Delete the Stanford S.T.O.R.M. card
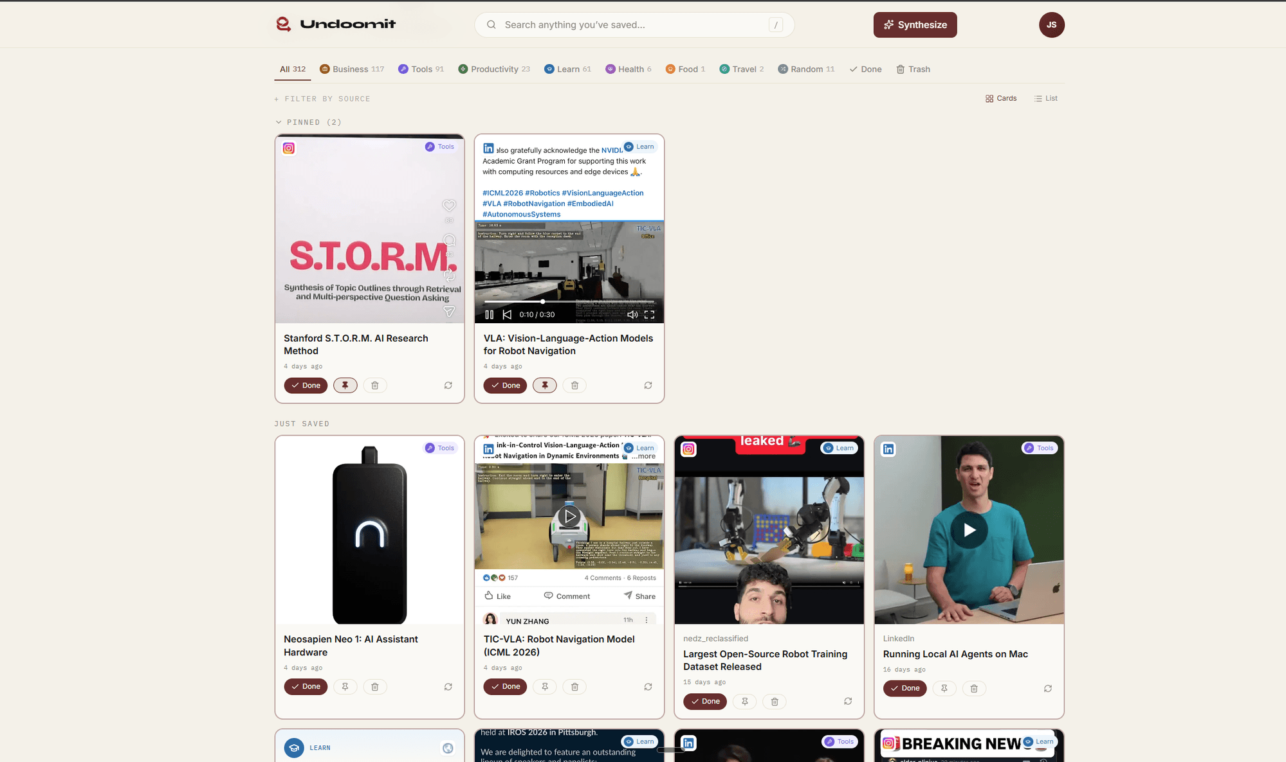1286x762 pixels. (375, 385)
